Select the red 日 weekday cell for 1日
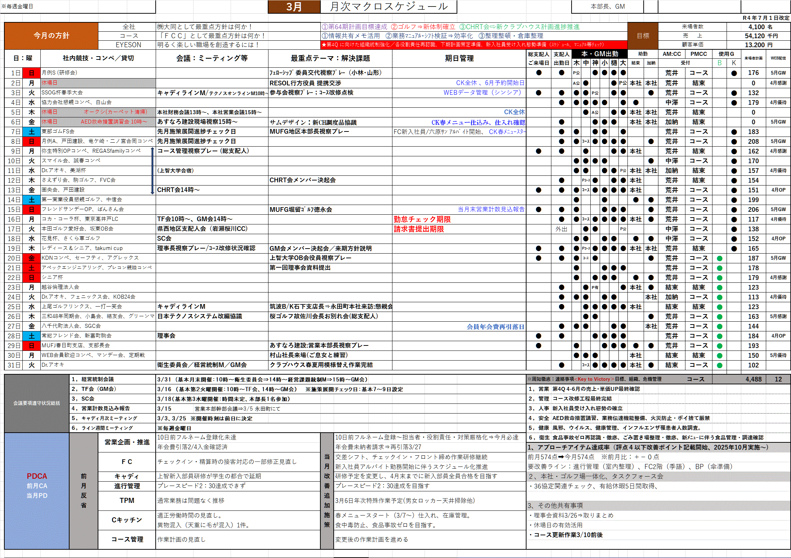The height and width of the screenshot is (558, 791). (x=31, y=73)
